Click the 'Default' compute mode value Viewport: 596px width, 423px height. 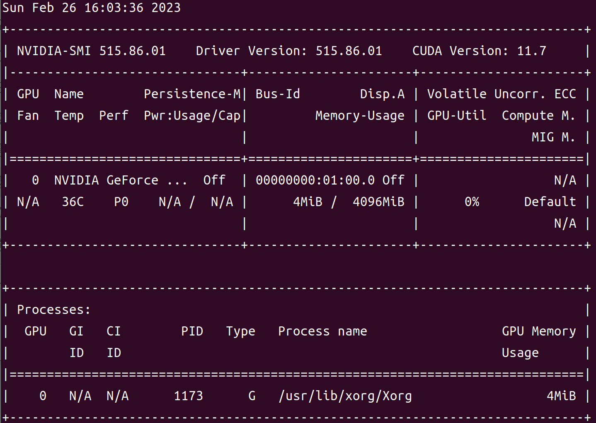pos(550,202)
